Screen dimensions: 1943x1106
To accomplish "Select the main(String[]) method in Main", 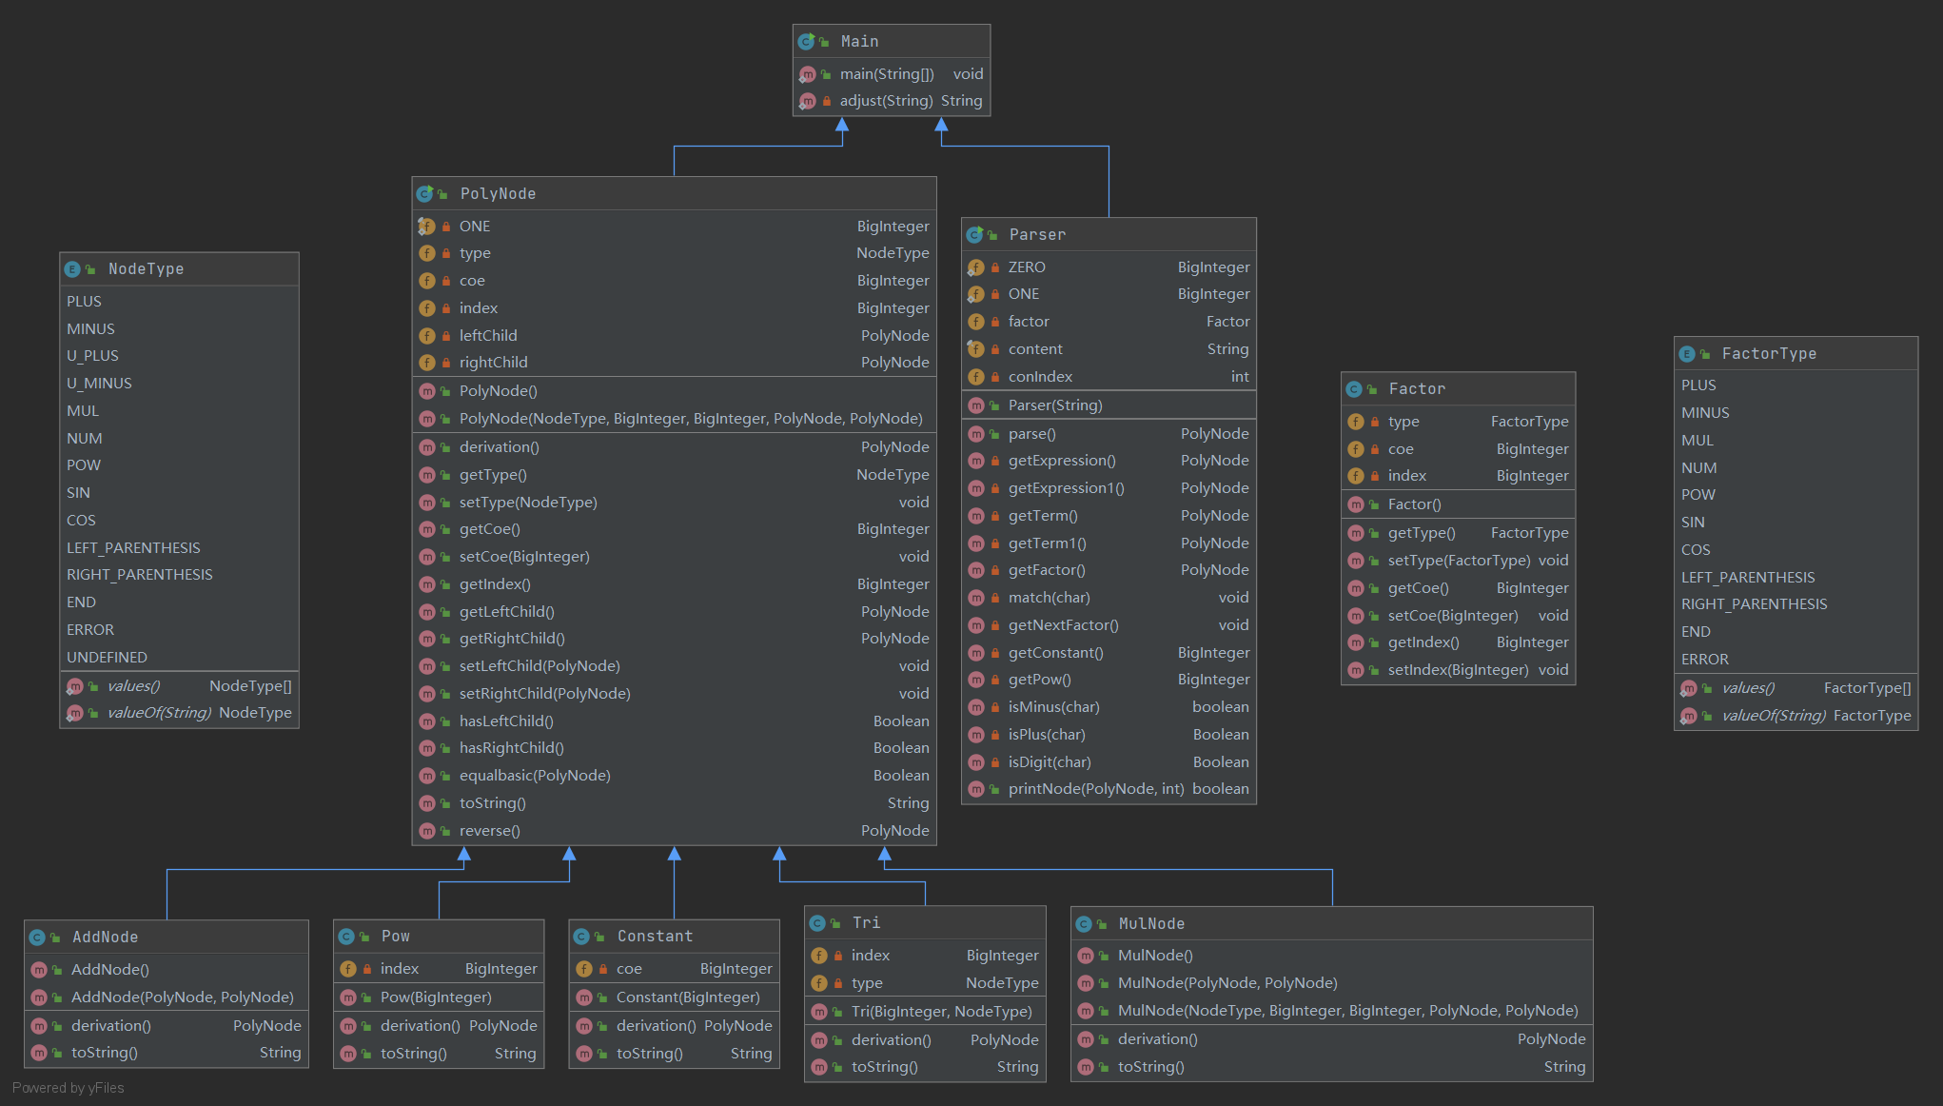I will 886,74.
